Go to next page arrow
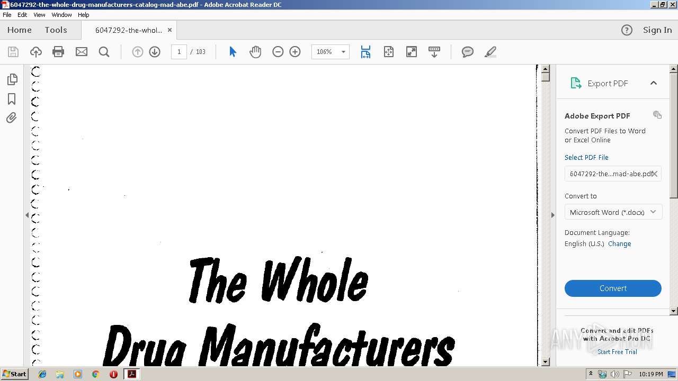This screenshot has width=678, height=381. click(155, 52)
